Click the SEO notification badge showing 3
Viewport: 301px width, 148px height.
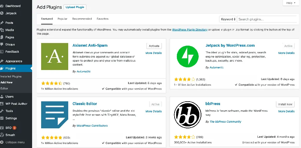[14, 128]
